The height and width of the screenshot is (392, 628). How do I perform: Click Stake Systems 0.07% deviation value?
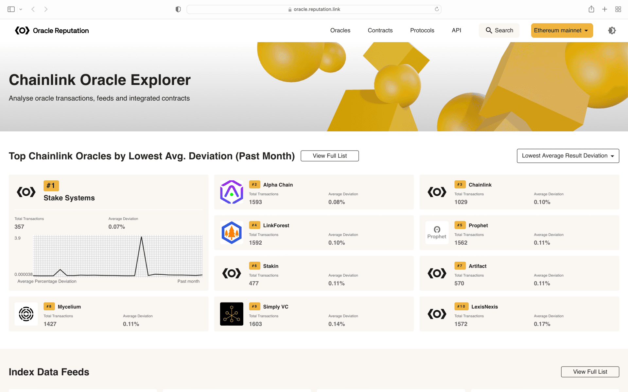point(117,227)
